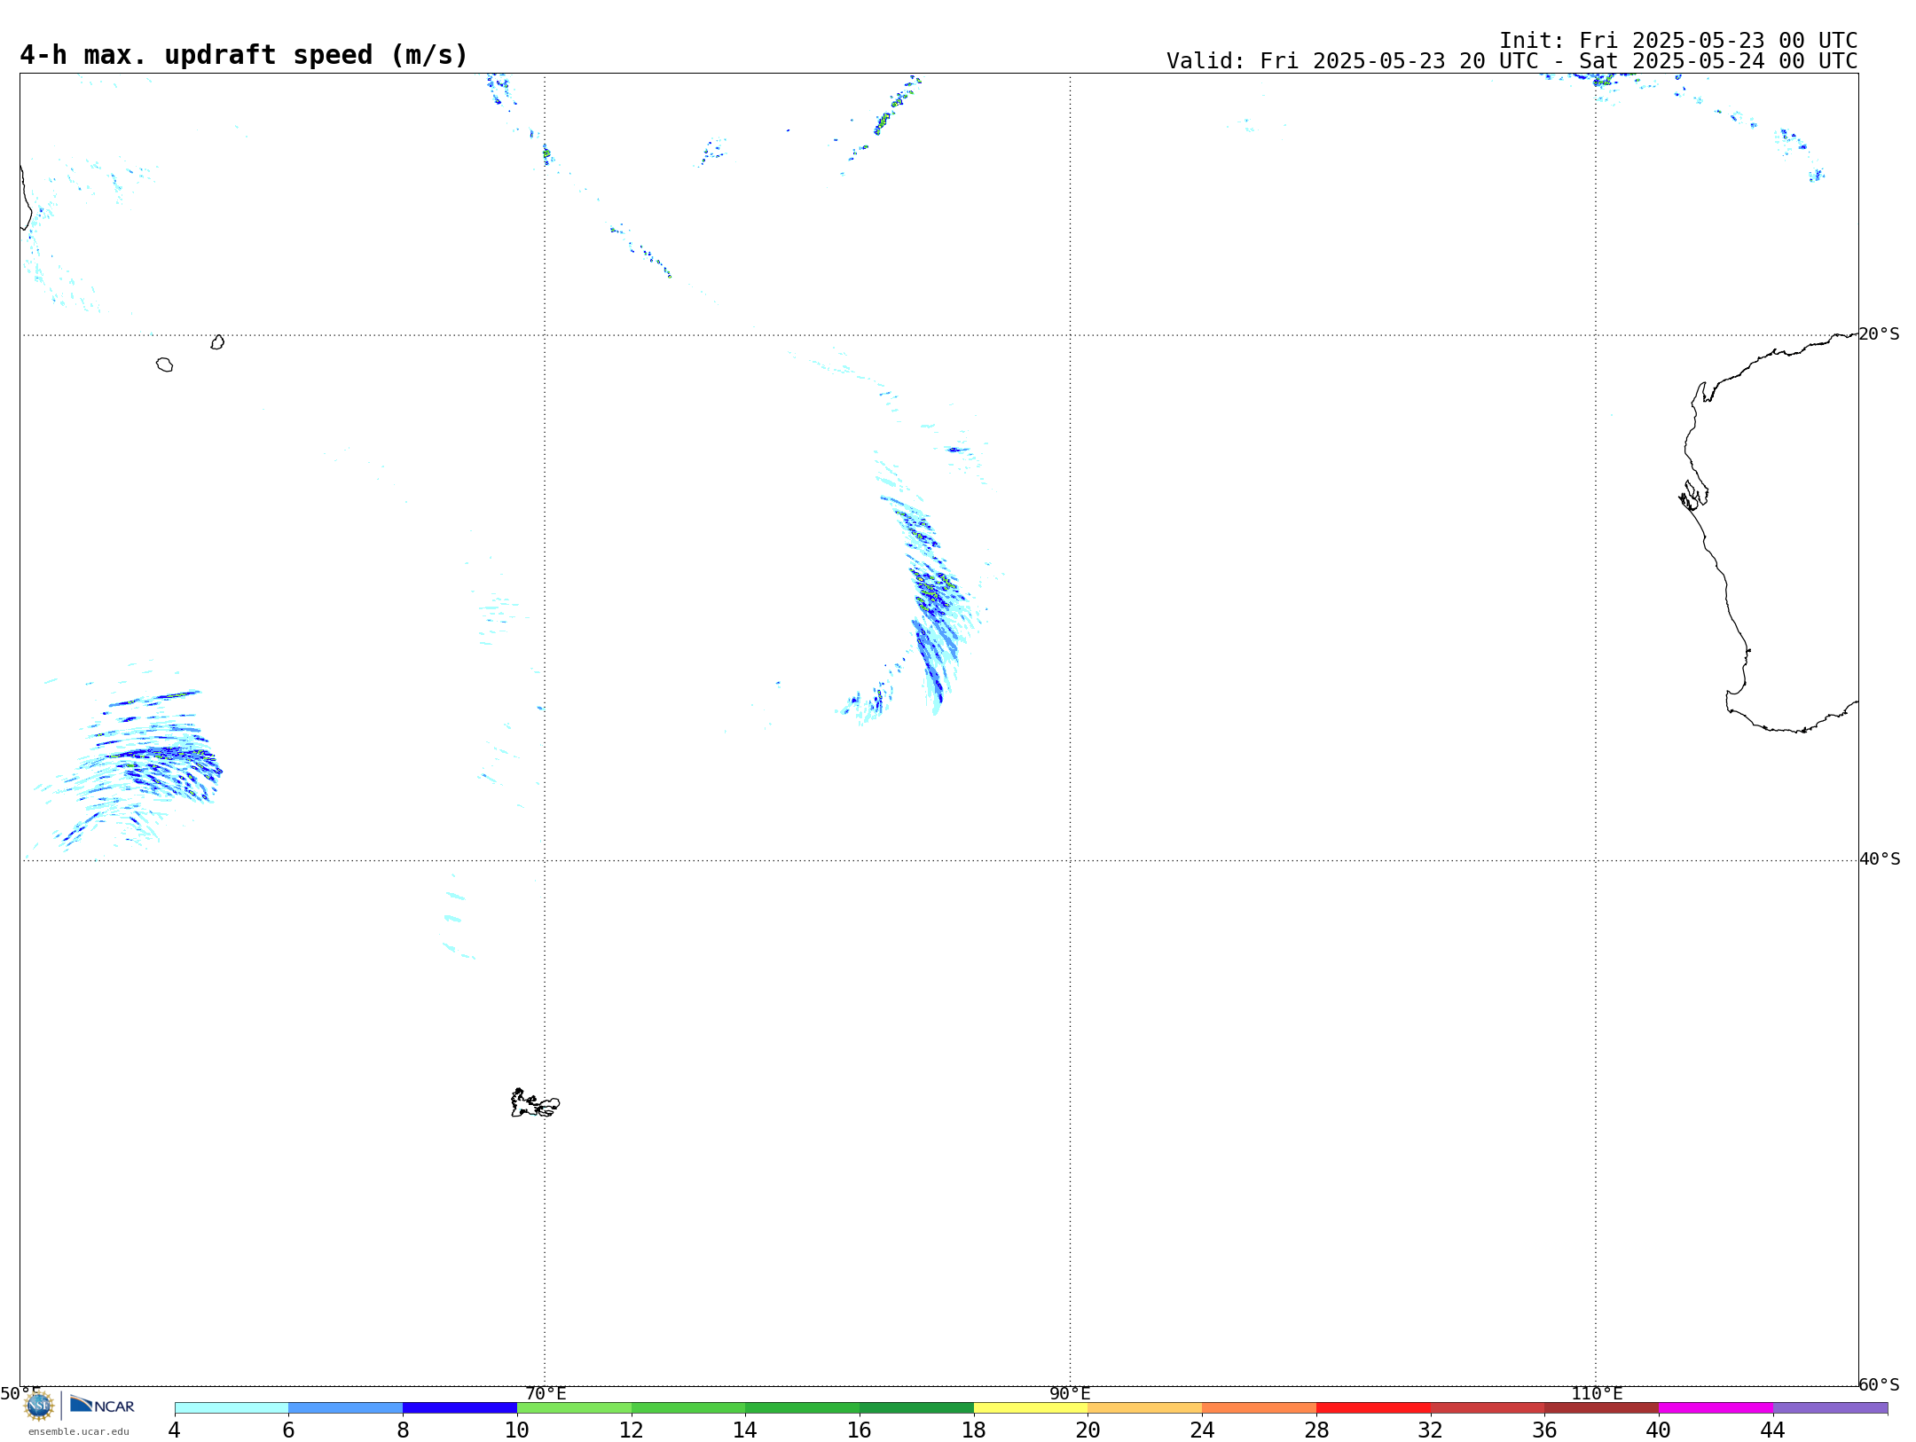This screenshot has height=1442, width=1916.
Task: Select the green 12-14 colorbar segment
Action: 688,1408
